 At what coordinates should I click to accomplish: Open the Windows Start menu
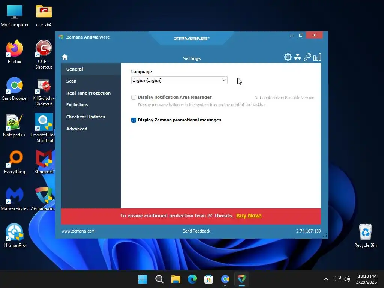(142, 279)
